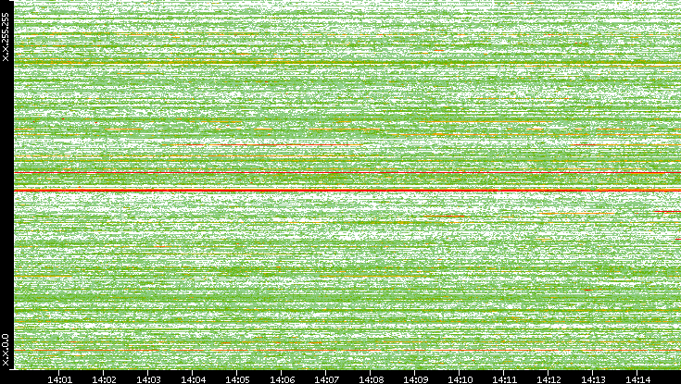Viewport: 681px width, 384px height.
Task: Click the 14:10 time axis label
Action: [460, 379]
